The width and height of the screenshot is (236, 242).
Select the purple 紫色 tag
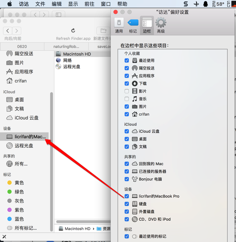coord(15,210)
